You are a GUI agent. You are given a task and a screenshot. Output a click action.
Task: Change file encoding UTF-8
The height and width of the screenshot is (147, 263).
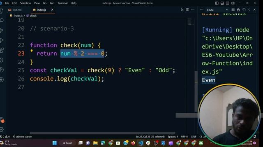(185, 136)
